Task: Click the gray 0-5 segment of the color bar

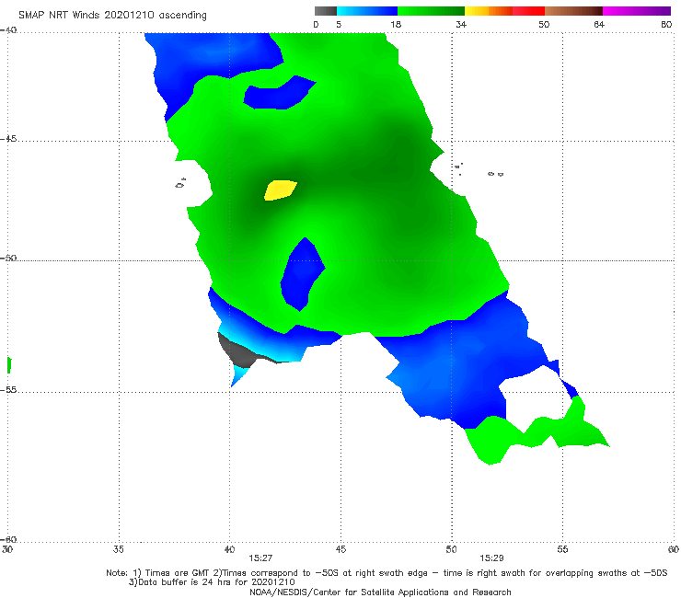Action: point(326,11)
